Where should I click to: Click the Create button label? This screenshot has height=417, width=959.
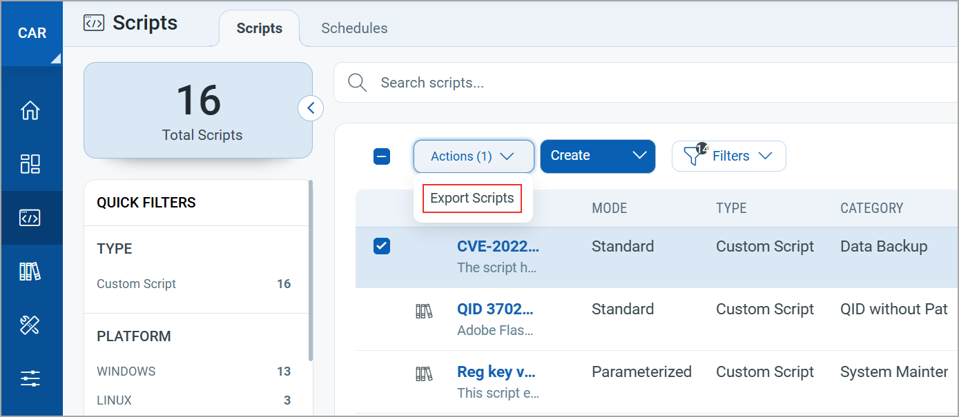point(570,156)
